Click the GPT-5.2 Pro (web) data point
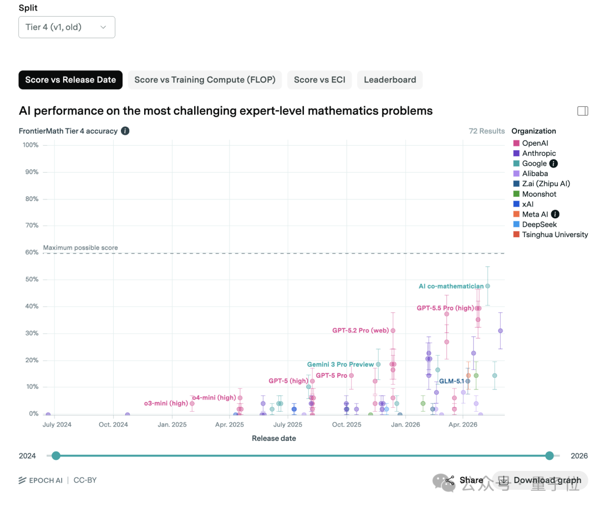Image resolution: width=599 pixels, height=508 pixels. click(393, 331)
